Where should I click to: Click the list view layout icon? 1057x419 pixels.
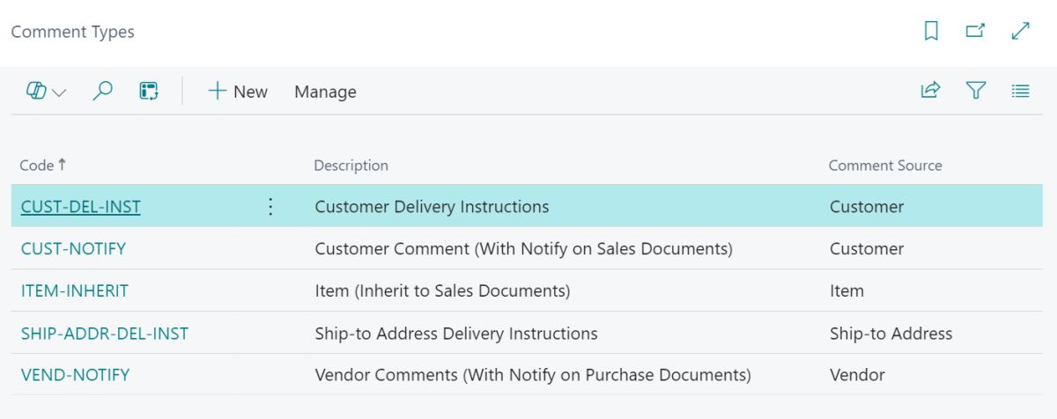tap(1021, 91)
